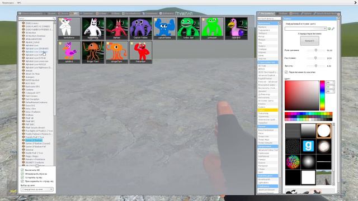Choose the speckled noise lamp texture
Image resolution: width=358 pixels, height=201 pixels.
tap(293, 146)
